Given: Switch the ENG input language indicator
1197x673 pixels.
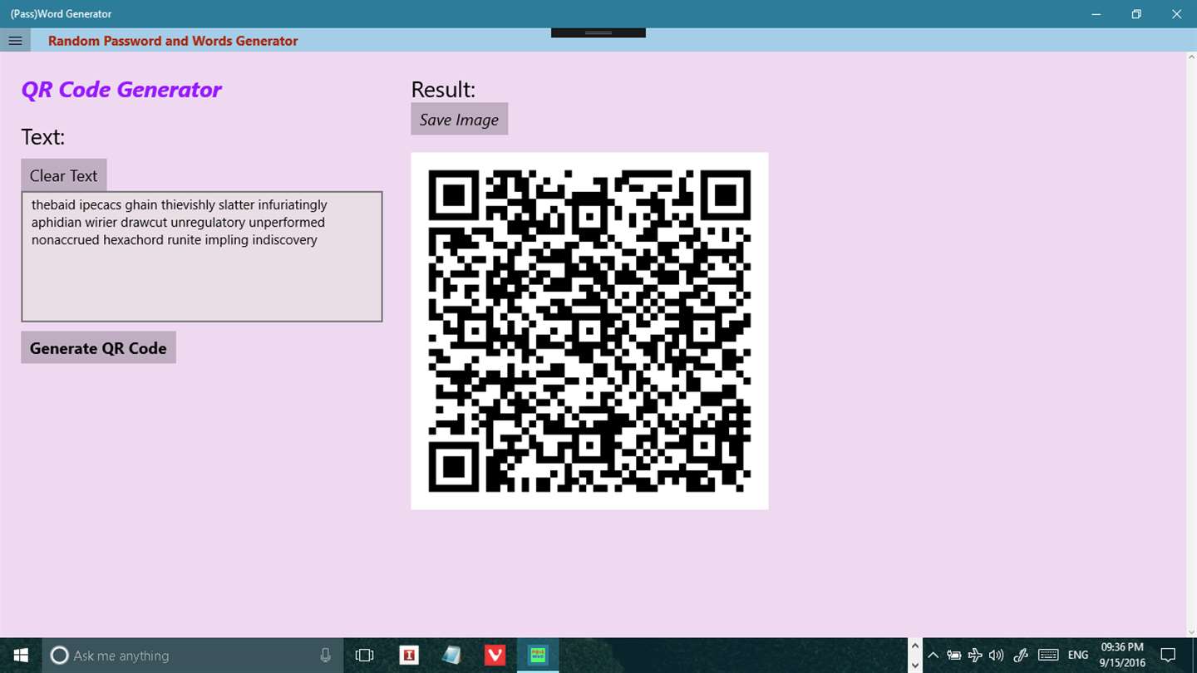Looking at the screenshot, I should pos(1078,656).
